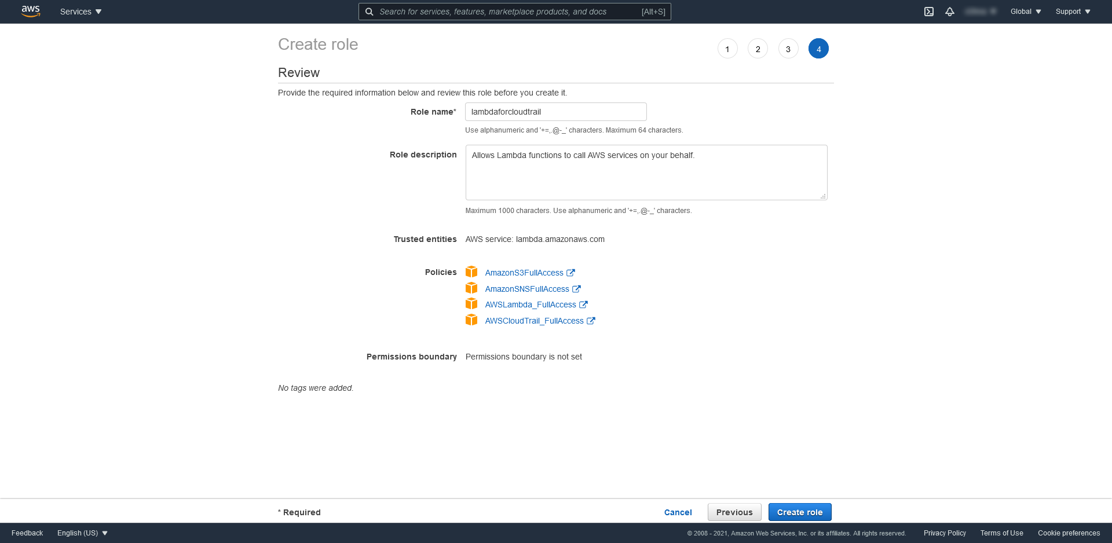Viewport: 1112px width, 543px height.
Task: Click the AmazonS3FullAccess policy box icon
Action: click(471, 272)
